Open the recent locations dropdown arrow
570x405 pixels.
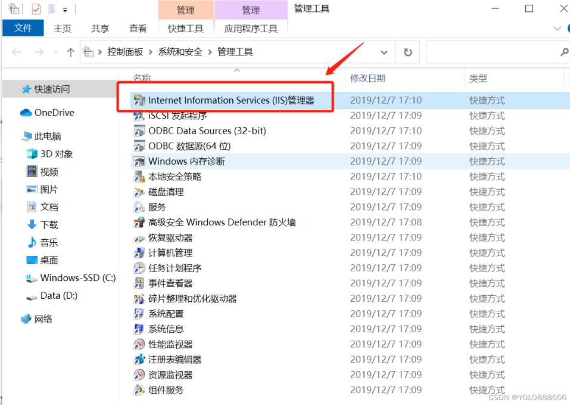point(55,52)
